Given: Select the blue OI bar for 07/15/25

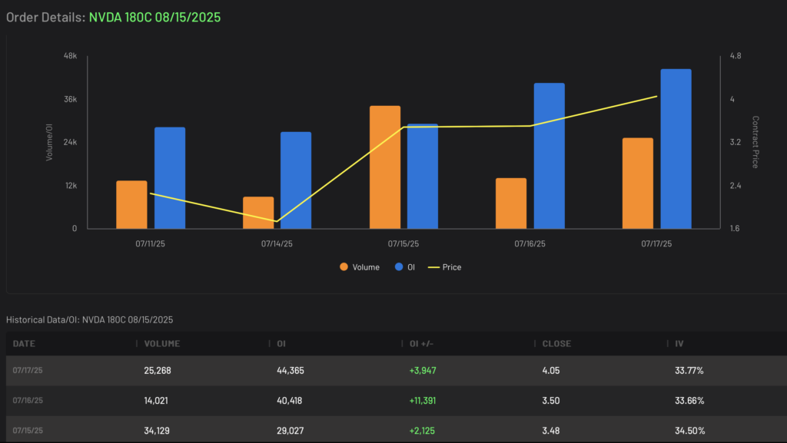Looking at the screenshot, I should 423,177.
